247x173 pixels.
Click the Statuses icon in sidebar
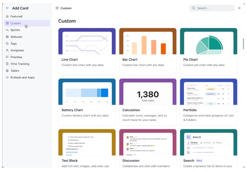[x=7, y=37]
